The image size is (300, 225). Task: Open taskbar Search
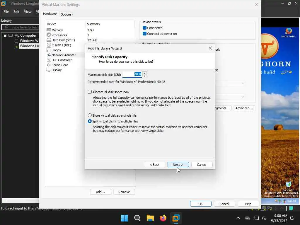point(137,218)
